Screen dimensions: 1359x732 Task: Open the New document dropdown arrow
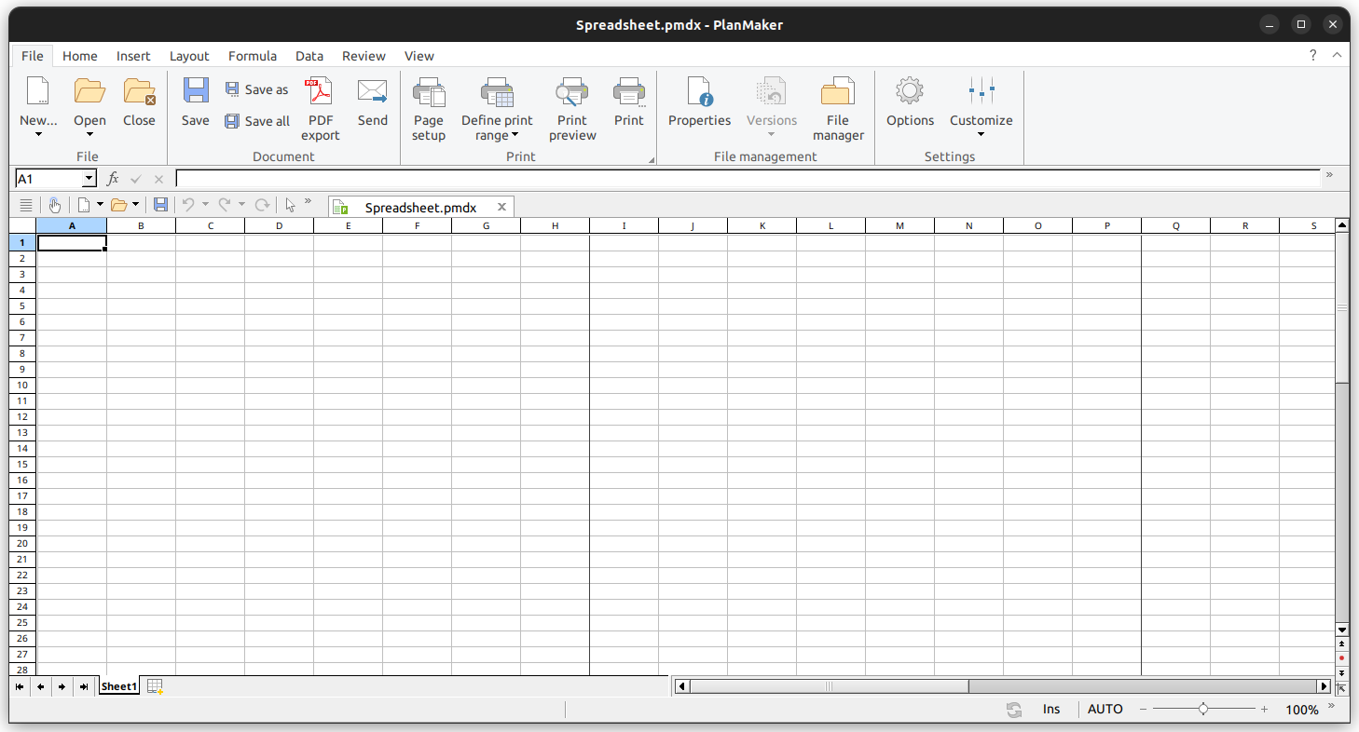38,132
